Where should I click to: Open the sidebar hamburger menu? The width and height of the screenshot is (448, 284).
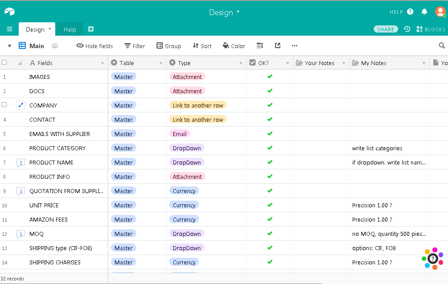[9, 29]
